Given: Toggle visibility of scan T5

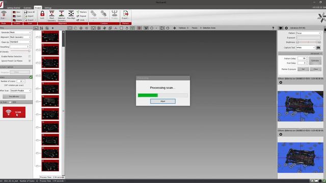Looking at the screenshot, I should (38, 88).
